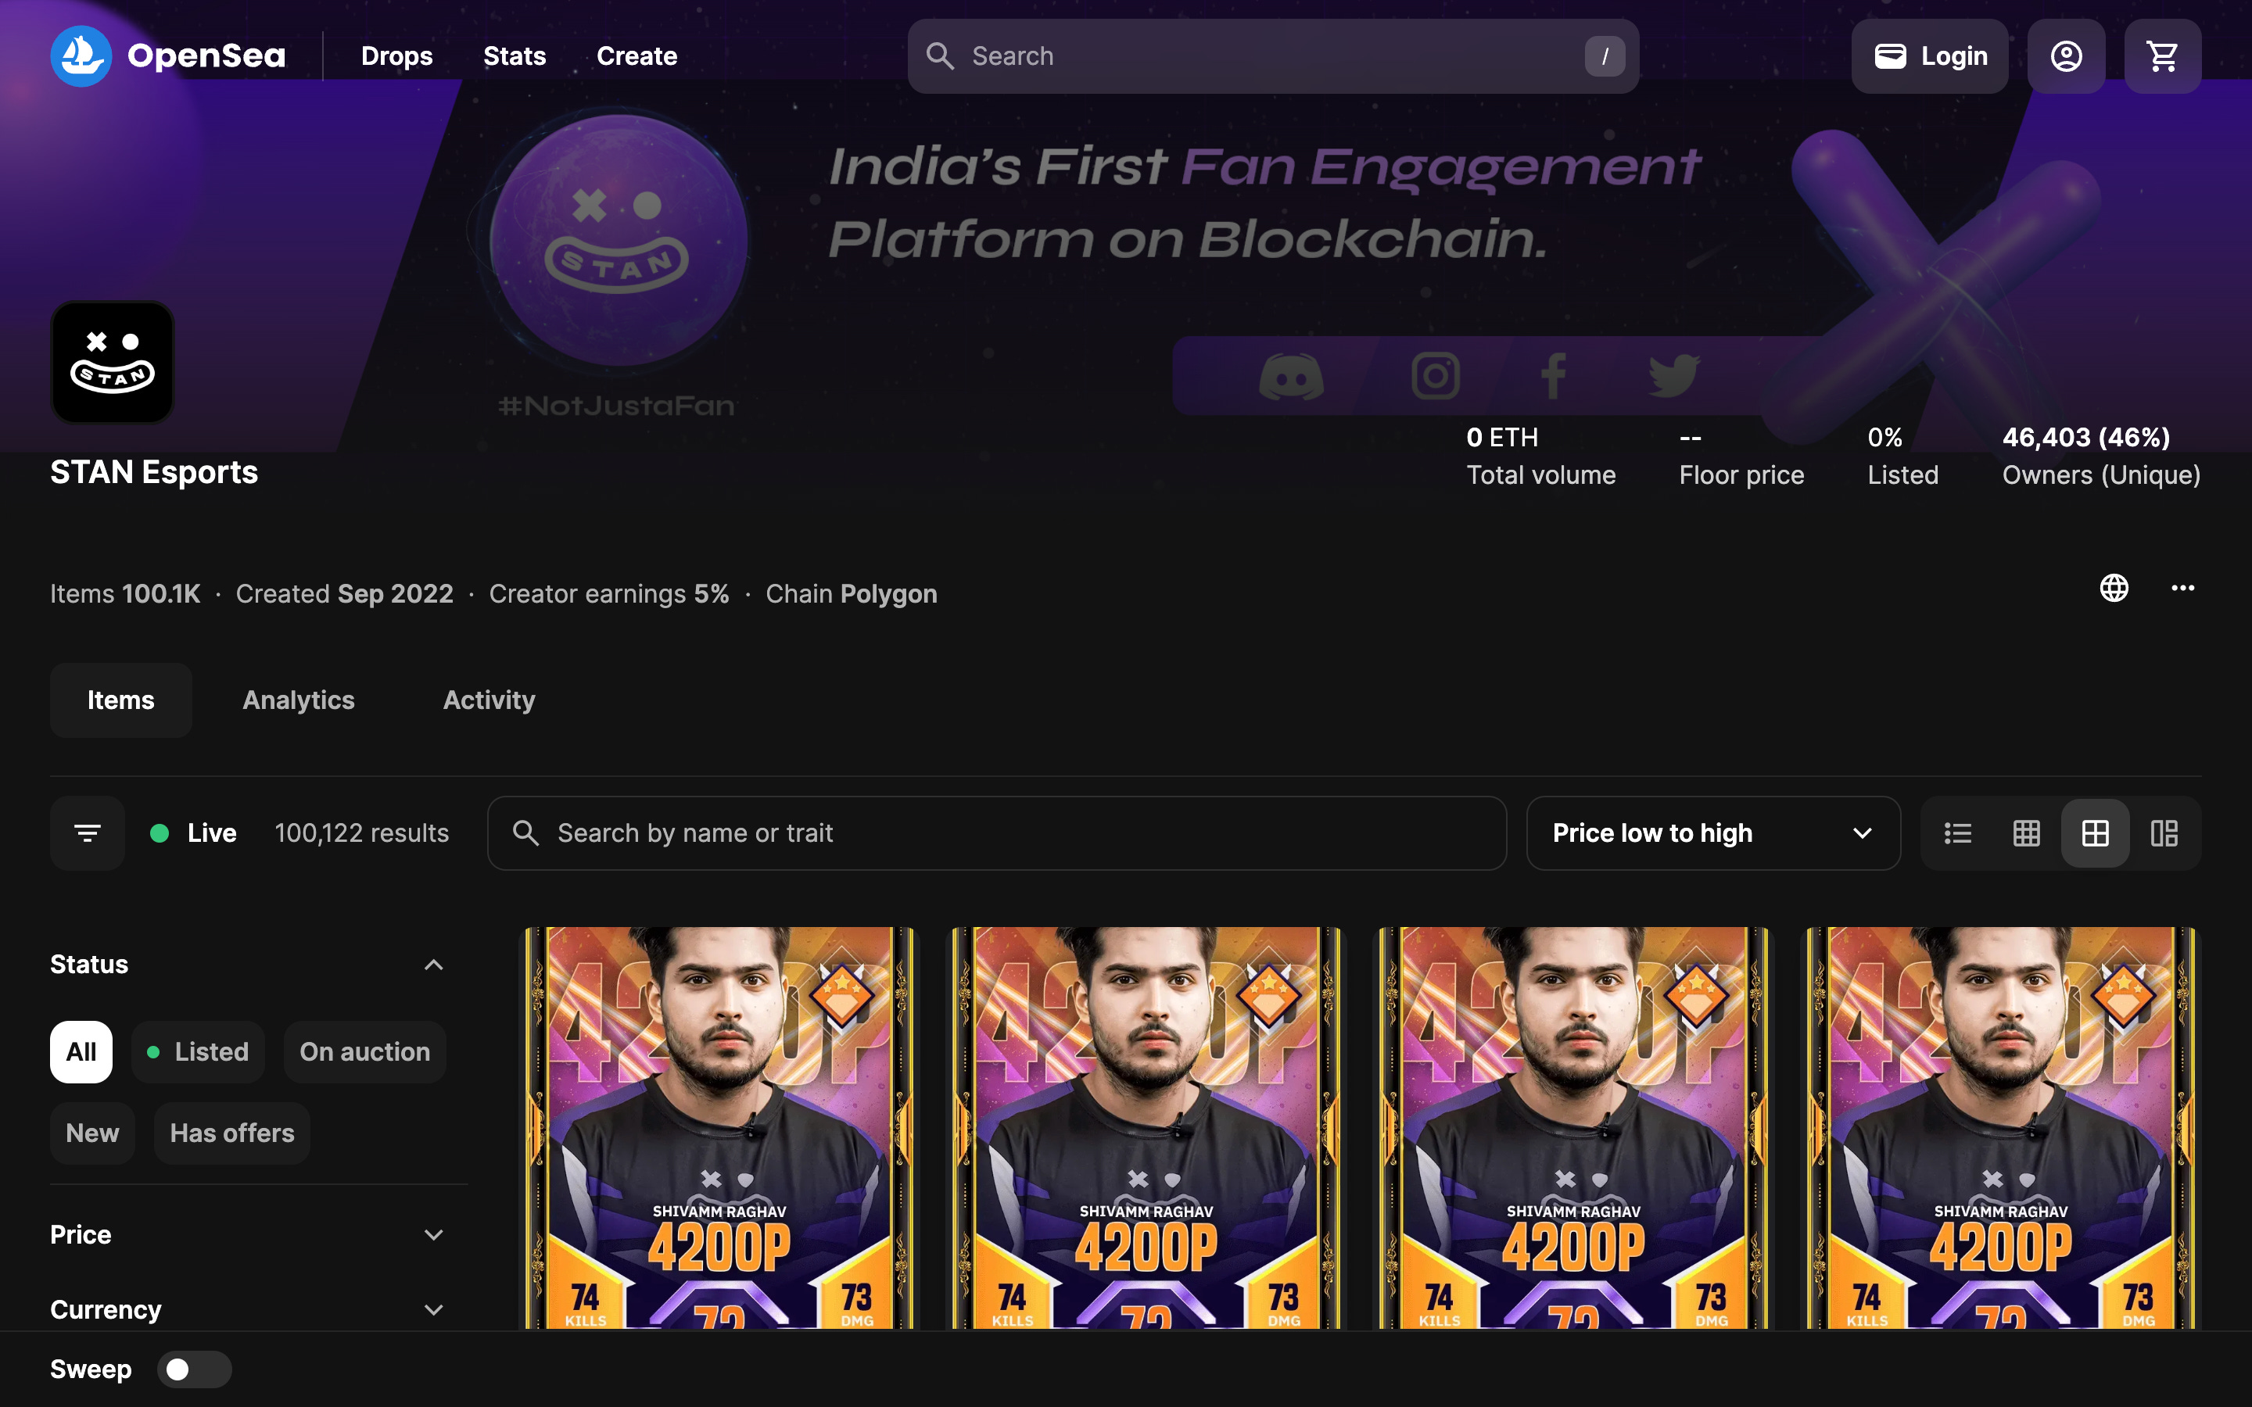Switch to compact grid view icon
This screenshot has height=1407, width=2252.
(2026, 832)
